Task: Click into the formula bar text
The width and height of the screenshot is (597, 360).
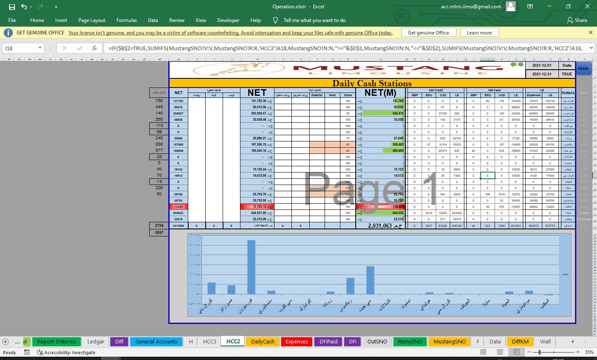Action: (344, 48)
